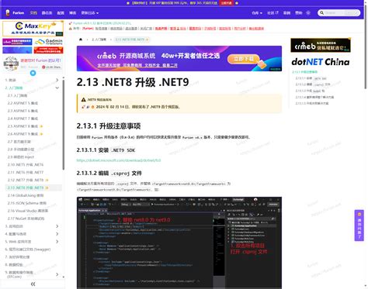Screen dimensions: 368x289
Task: Expand sidebar section 4 配置与选项 chevron
Action: click(x=57, y=234)
